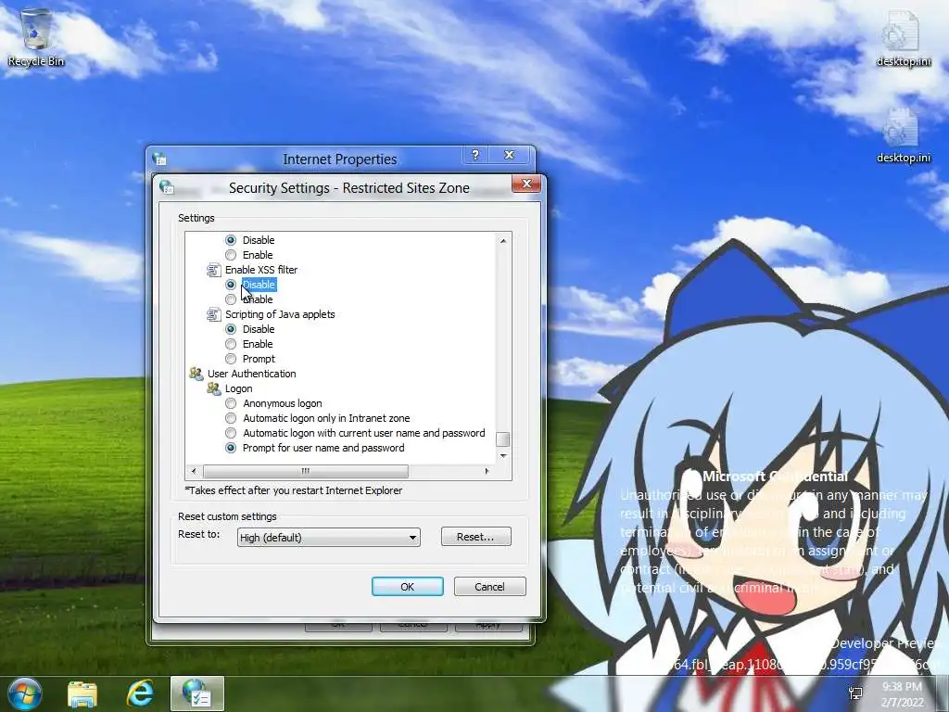Click the Reset... button
The image size is (949, 712).
pos(475,537)
